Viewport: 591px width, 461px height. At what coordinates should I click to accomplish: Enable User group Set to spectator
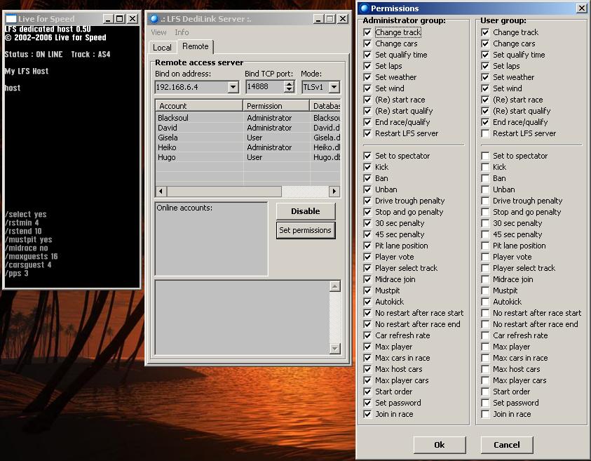click(x=485, y=156)
